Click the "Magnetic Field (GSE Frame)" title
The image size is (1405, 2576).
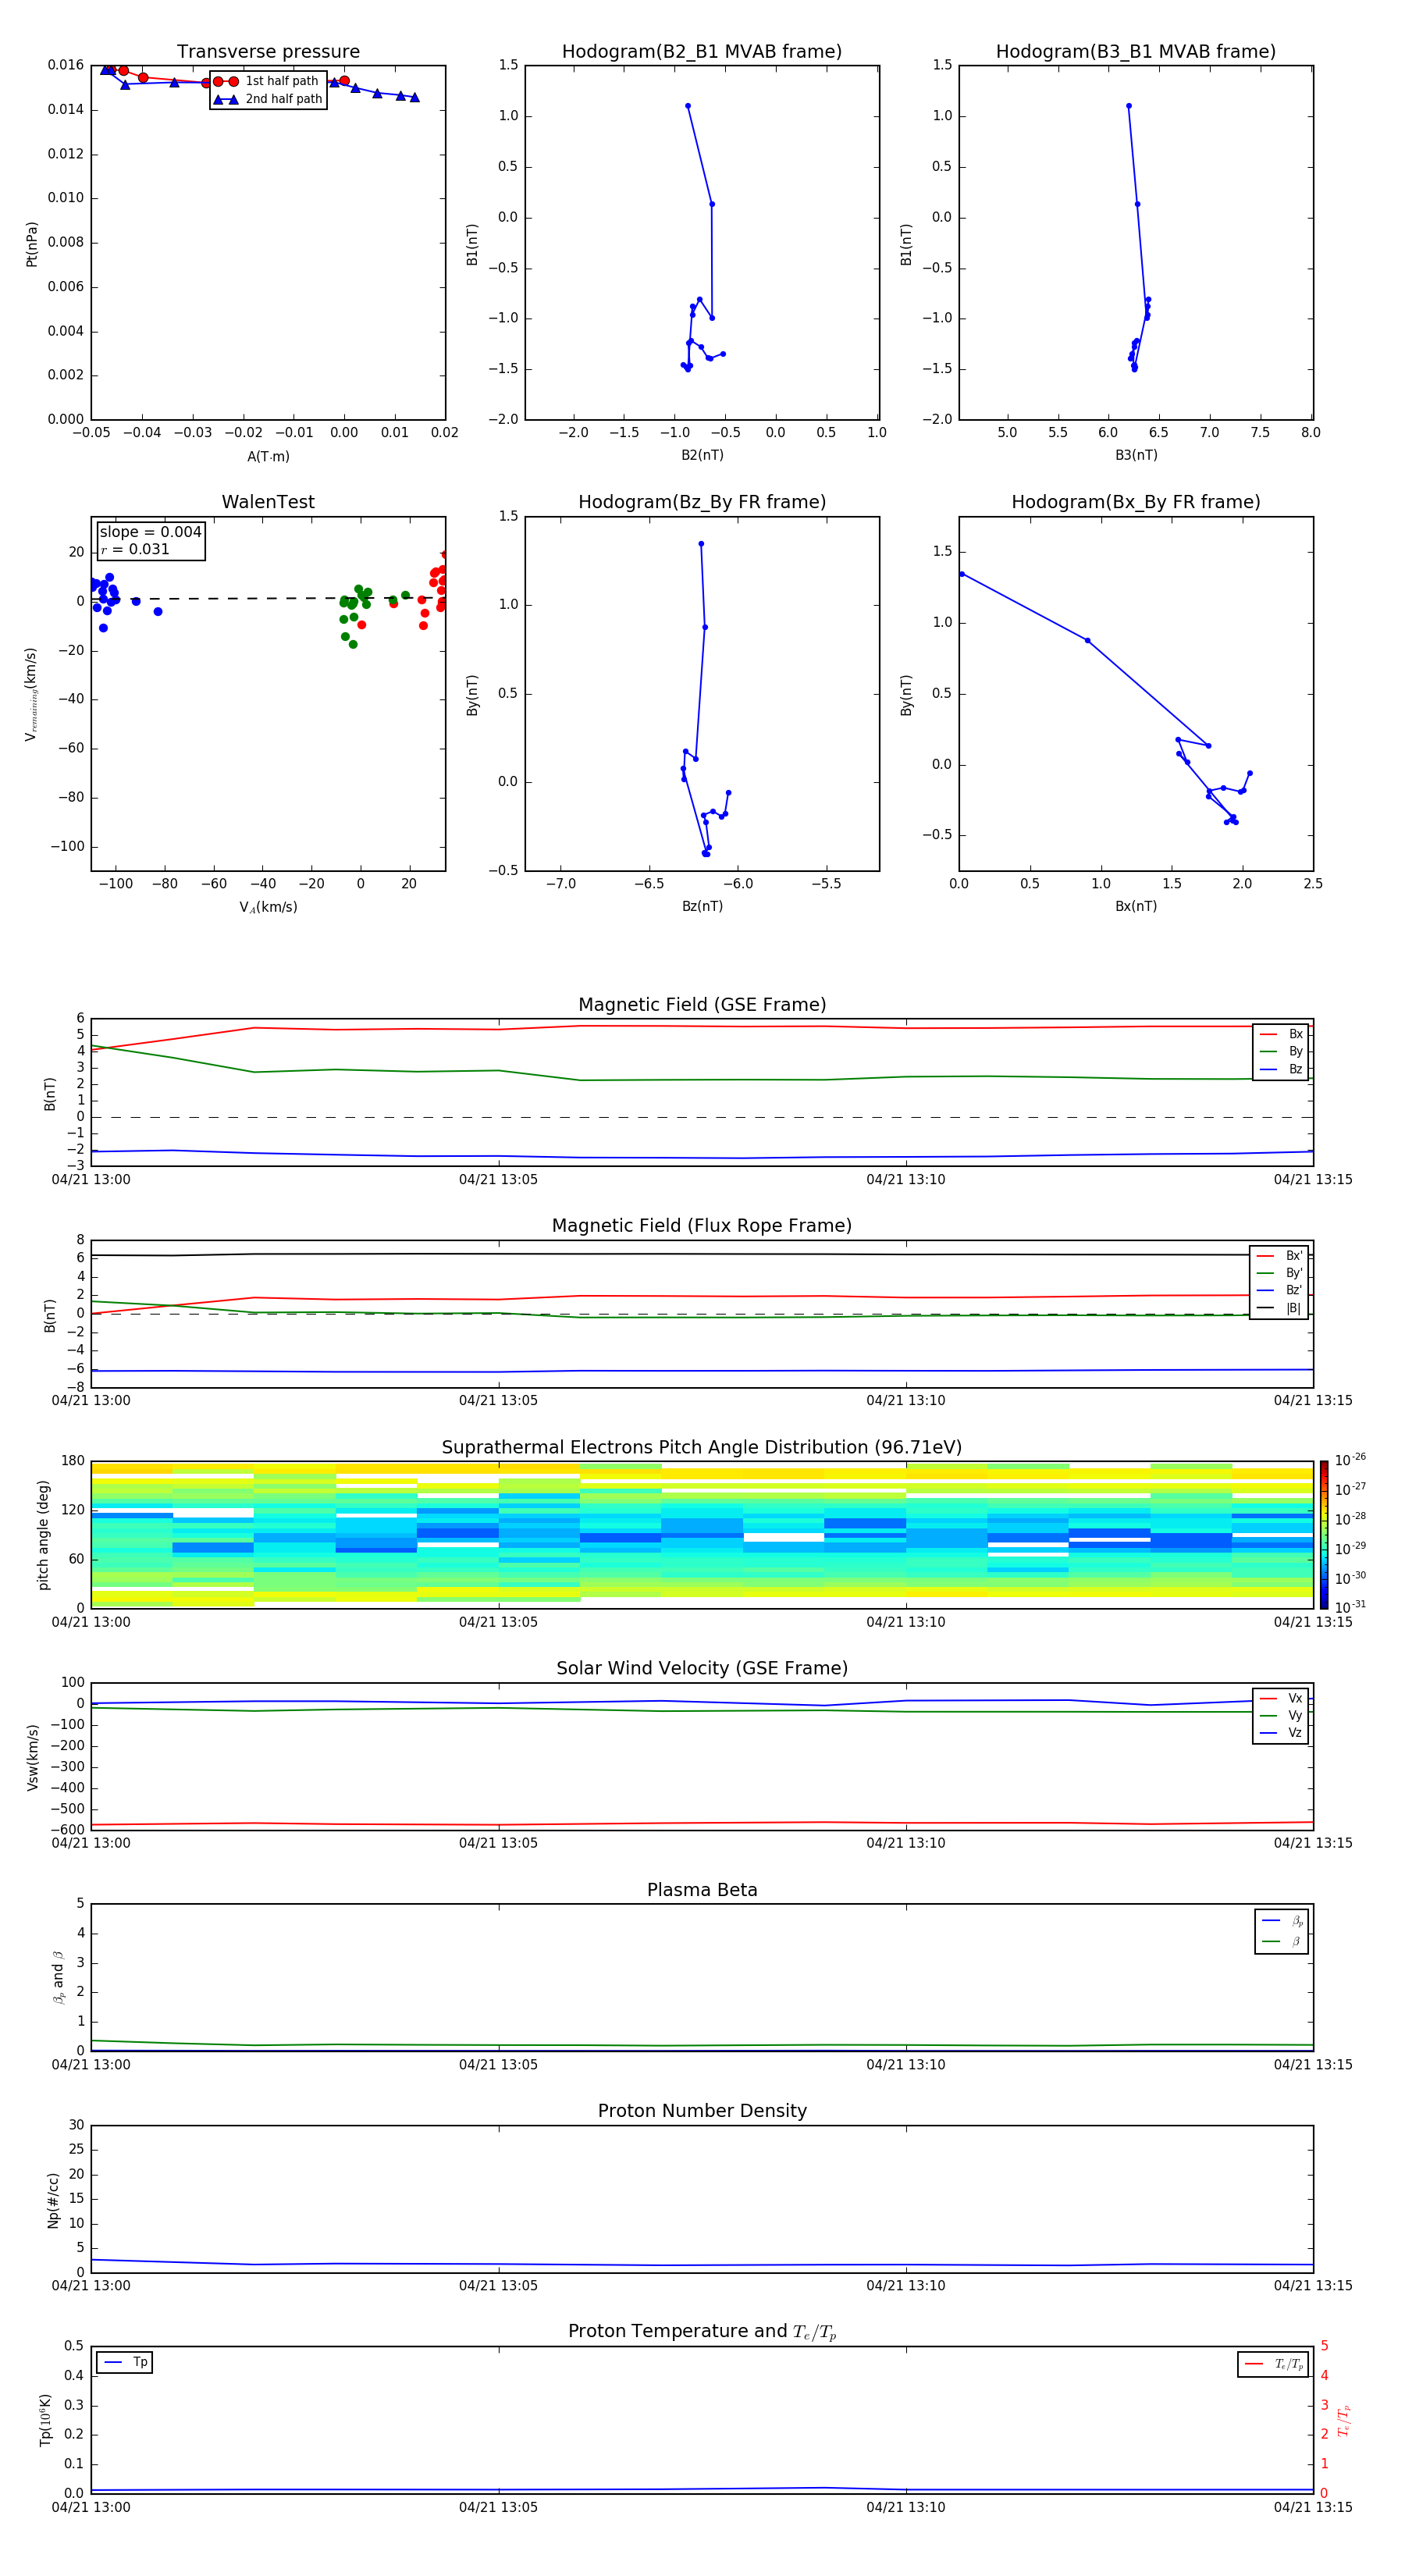(x=702, y=1005)
